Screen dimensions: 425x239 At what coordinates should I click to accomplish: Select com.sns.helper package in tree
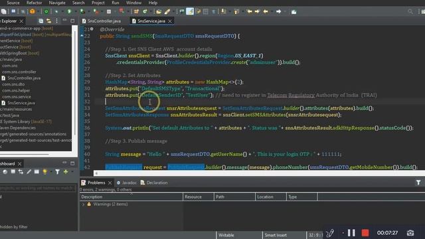coord(16,90)
